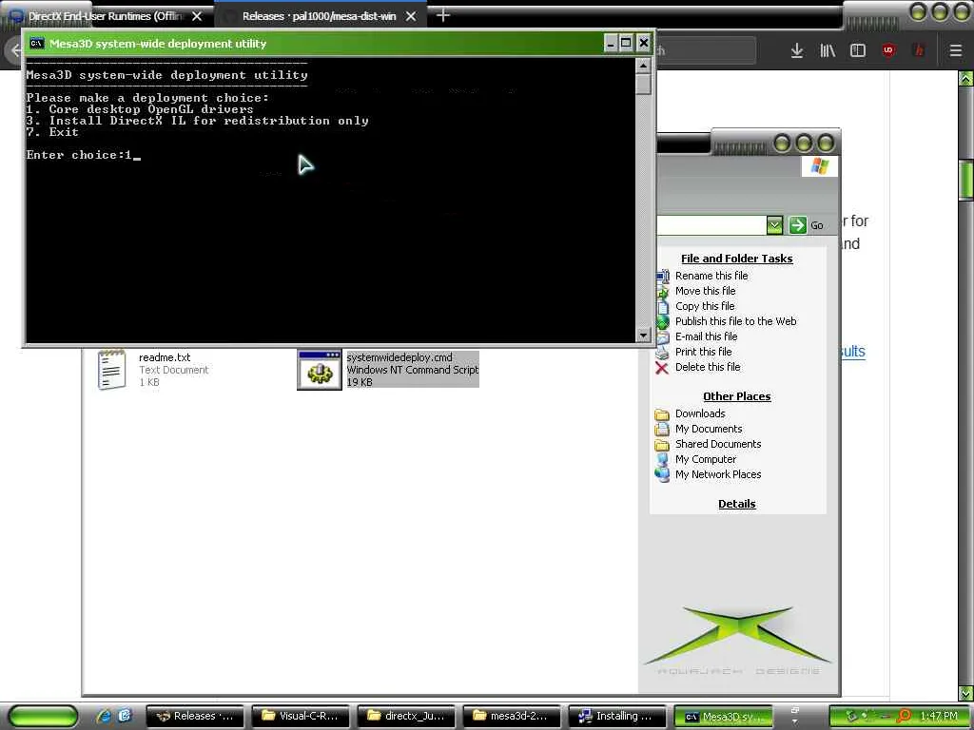Screen dimensions: 974x730
Task: Click the browser page scrollbar up arrow
Action: [x=966, y=79]
